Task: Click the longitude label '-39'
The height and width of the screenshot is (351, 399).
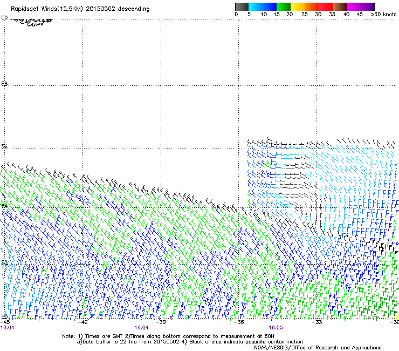Action: 161,322
